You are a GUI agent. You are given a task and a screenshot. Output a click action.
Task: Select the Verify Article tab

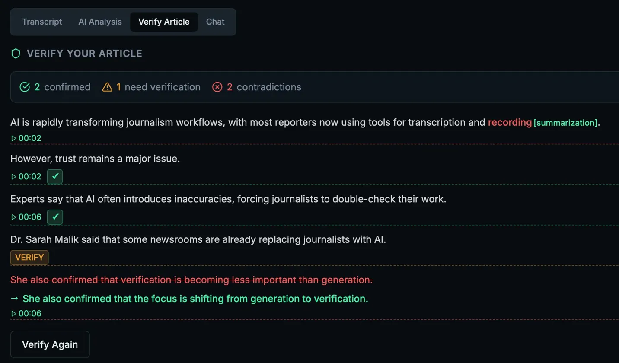[164, 22]
